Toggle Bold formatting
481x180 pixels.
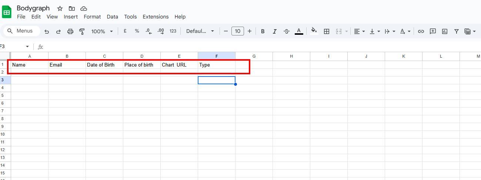[x=263, y=31]
